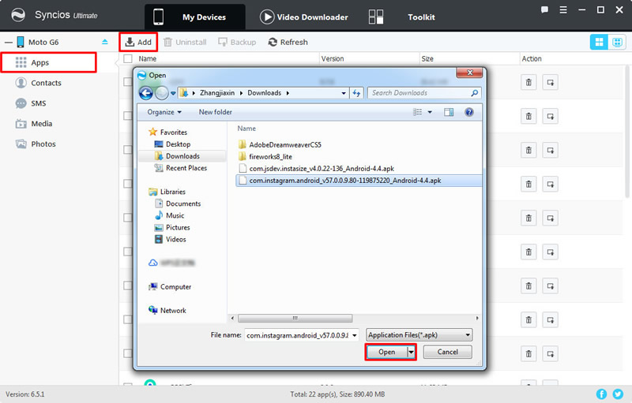
Task: Select Music under Libraries
Action: pos(170,215)
